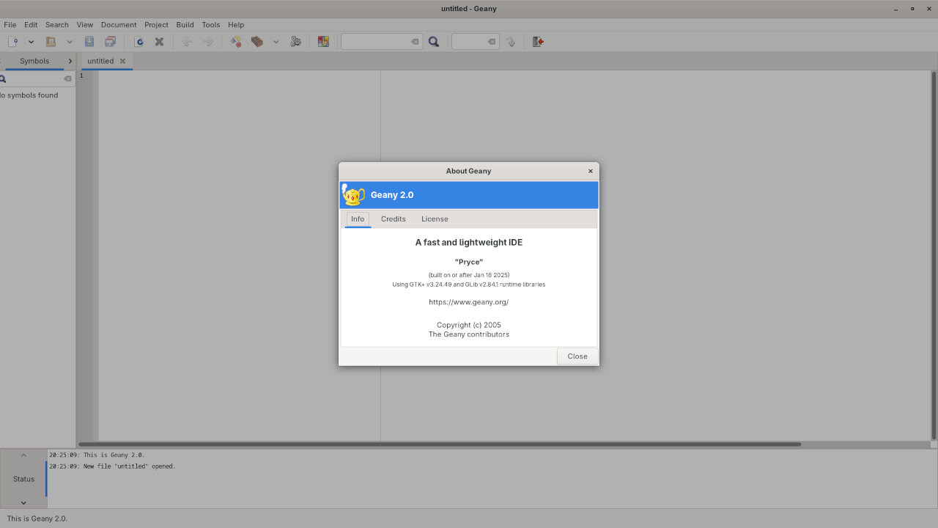The width and height of the screenshot is (938, 528).
Task: Open the Build options dropdown arrow
Action: [x=276, y=42]
